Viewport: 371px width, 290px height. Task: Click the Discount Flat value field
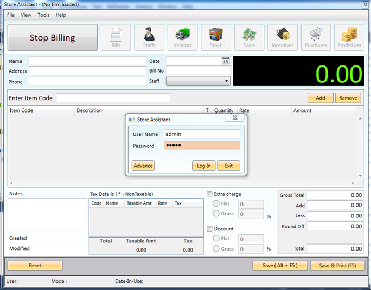tap(251, 239)
